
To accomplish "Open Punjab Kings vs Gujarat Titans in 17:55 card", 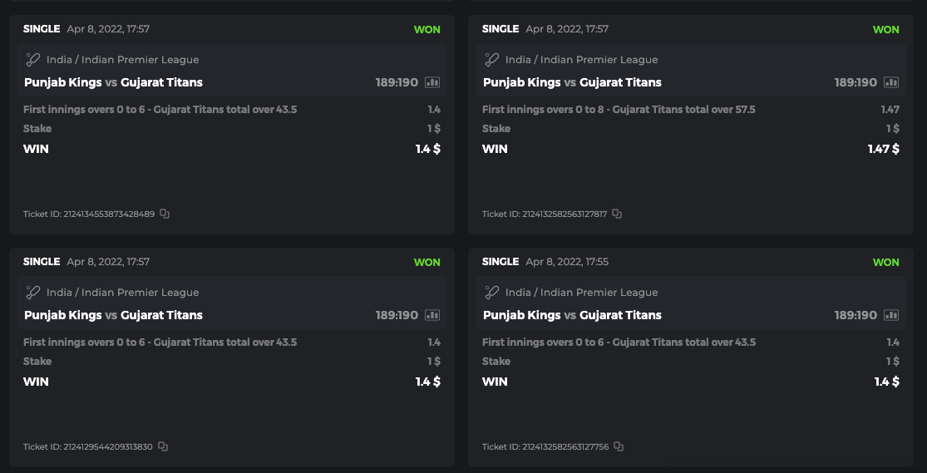I will coord(572,315).
